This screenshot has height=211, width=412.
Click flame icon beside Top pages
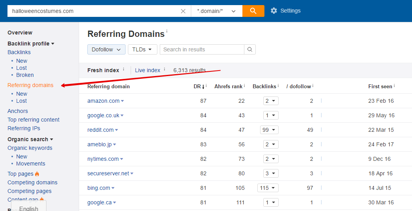pyautogui.click(x=37, y=174)
